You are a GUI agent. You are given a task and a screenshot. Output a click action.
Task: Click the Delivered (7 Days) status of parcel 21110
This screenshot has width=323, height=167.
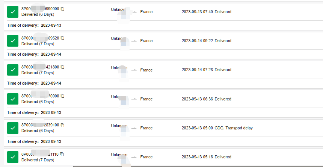click(38, 160)
